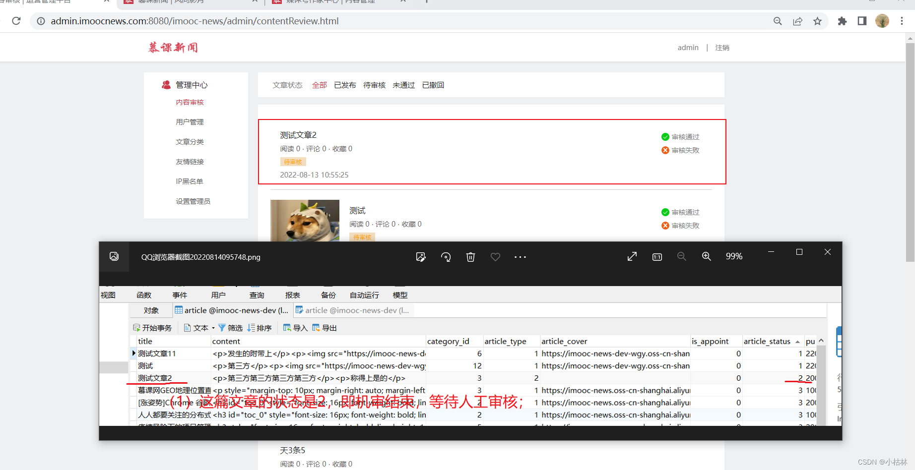Switch to the 对象 tab in Navicat
Screen dimensions: 915x470
pos(151,310)
